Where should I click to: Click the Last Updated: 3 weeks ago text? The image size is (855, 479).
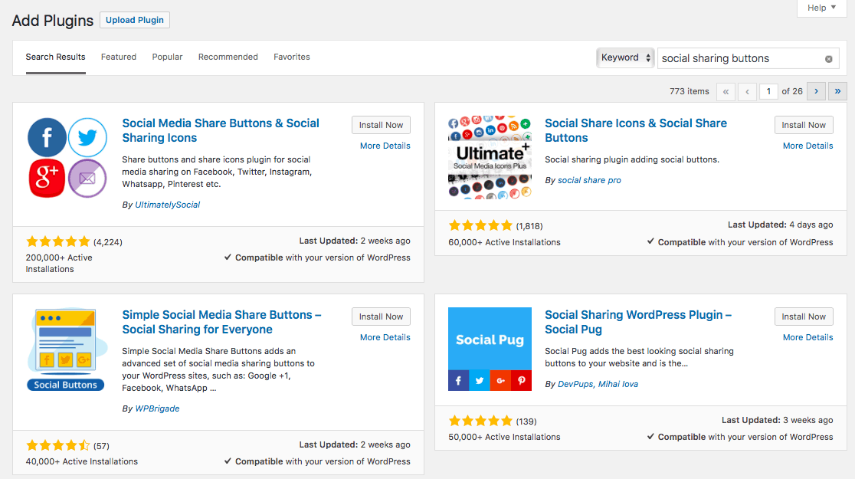[x=778, y=420]
